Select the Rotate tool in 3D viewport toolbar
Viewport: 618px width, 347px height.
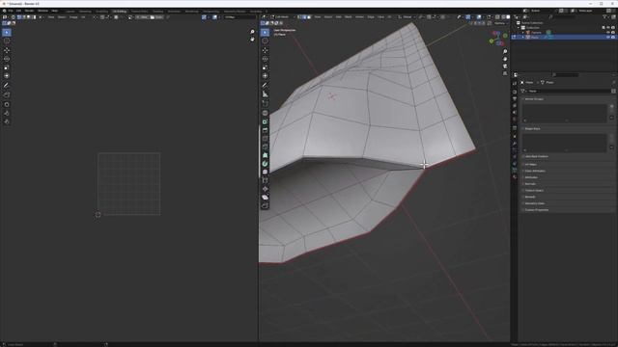pos(265,59)
